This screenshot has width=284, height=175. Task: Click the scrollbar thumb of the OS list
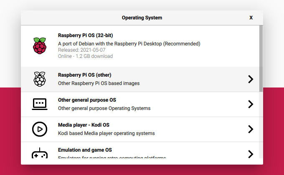(x=261, y=58)
